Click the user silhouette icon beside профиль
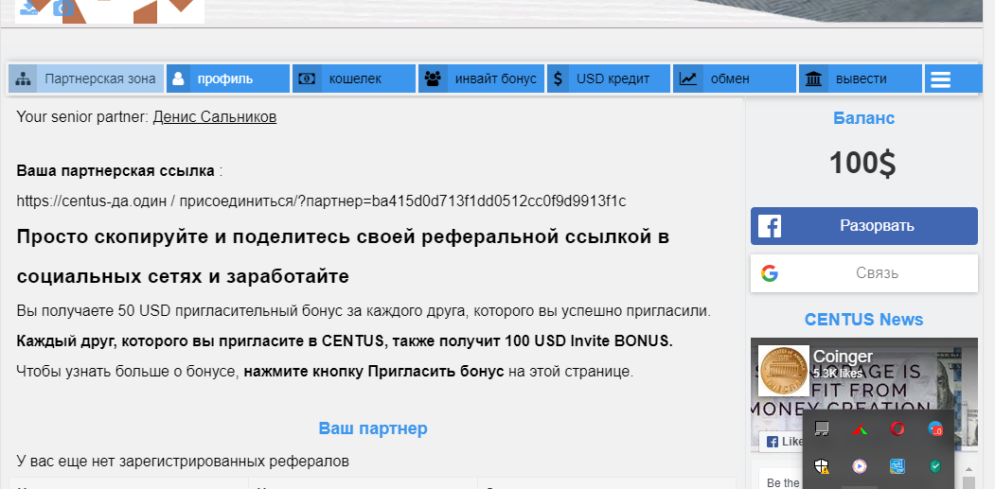The image size is (995, 489). click(178, 79)
